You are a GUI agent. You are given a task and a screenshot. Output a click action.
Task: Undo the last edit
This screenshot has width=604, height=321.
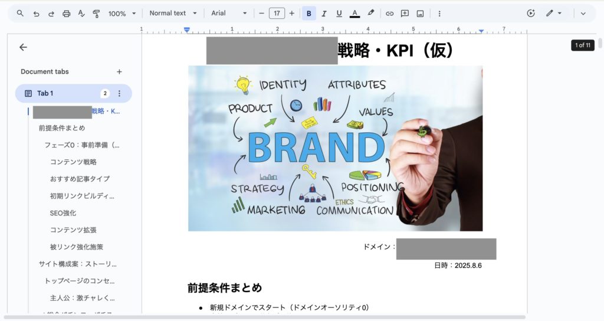click(x=36, y=13)
